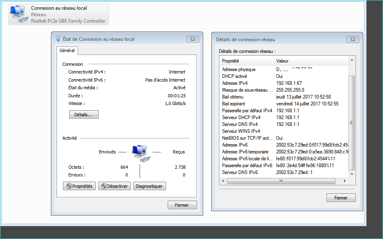Launch Diagnostiquer for the connection

tap(149, 186)
